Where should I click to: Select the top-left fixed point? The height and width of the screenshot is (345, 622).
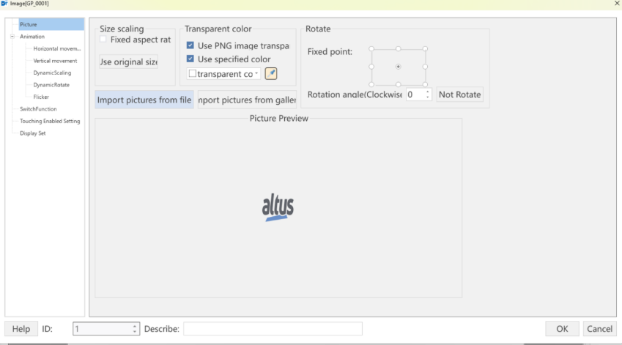click(371, 49)
